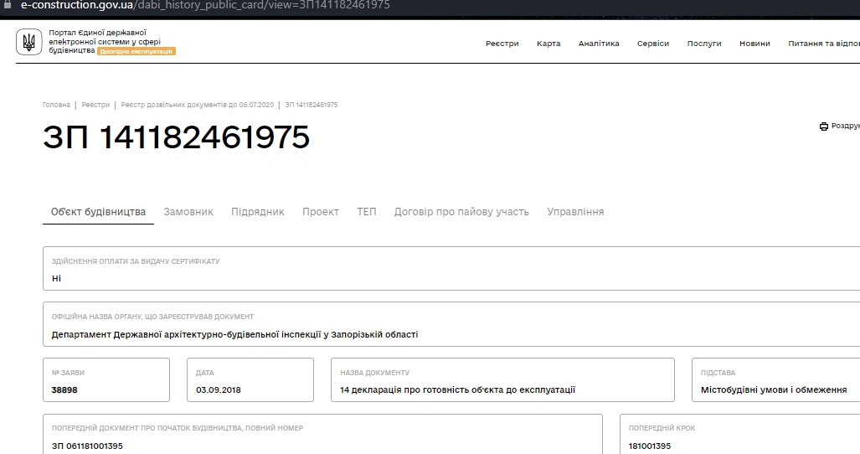Click the application number 38898
Screen dimensions: 860x454
(64, 390)
